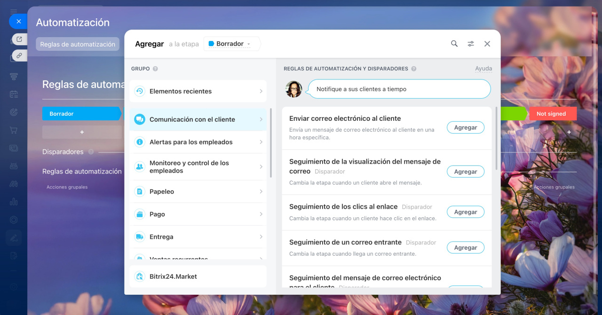
Task: Click the red Not signed stage
Action: 552,114
